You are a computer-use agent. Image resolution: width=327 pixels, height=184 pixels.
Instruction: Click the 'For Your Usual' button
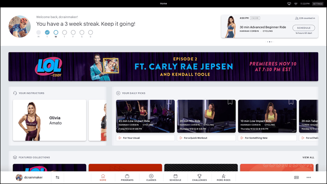click(x=145, y=138)
